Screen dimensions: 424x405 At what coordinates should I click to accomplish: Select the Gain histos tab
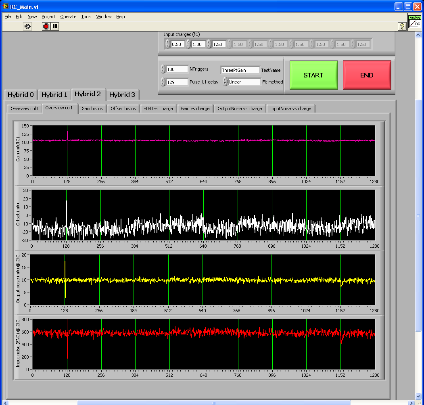(92, 109)
